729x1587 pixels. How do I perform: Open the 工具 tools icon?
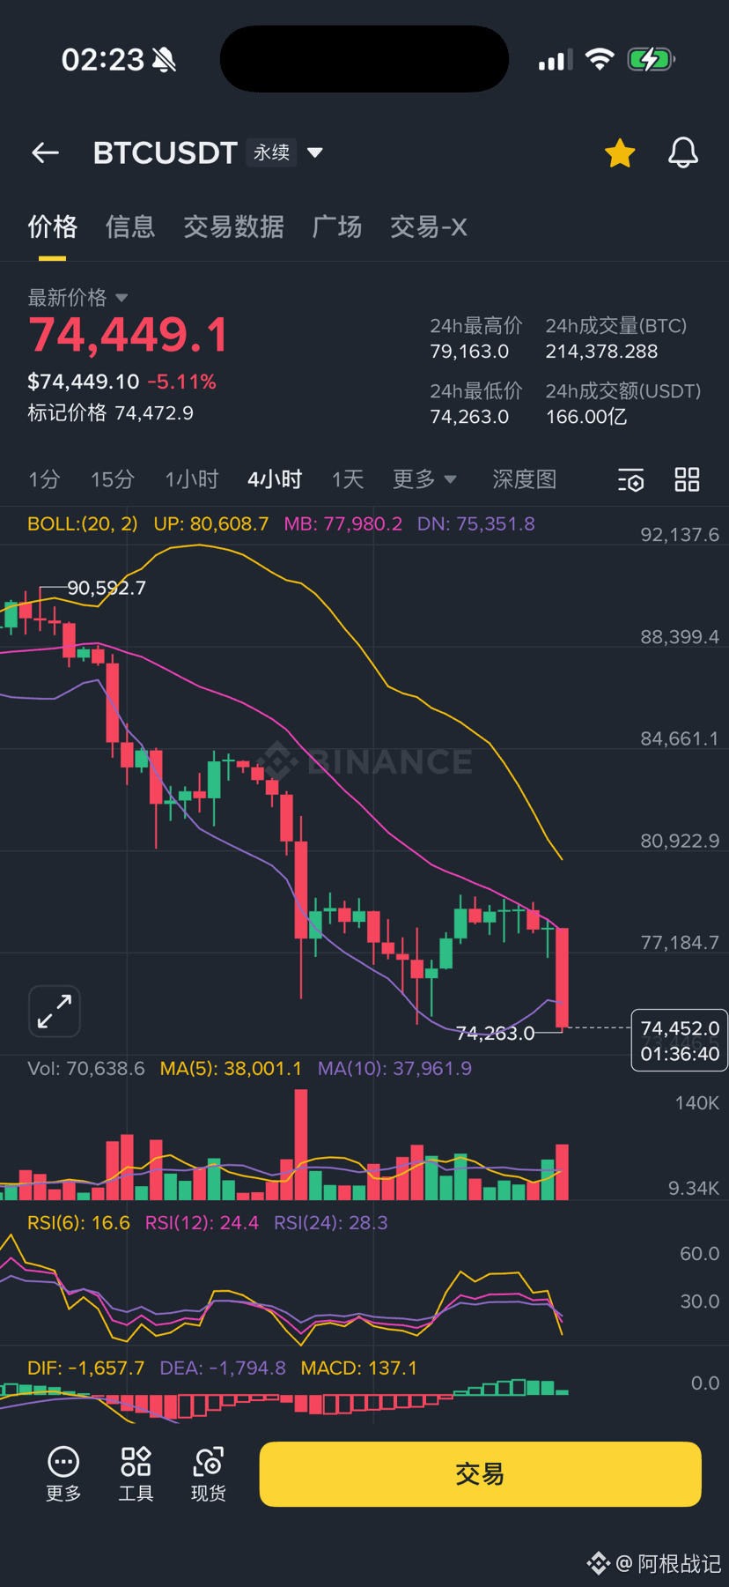(136, 1473)
